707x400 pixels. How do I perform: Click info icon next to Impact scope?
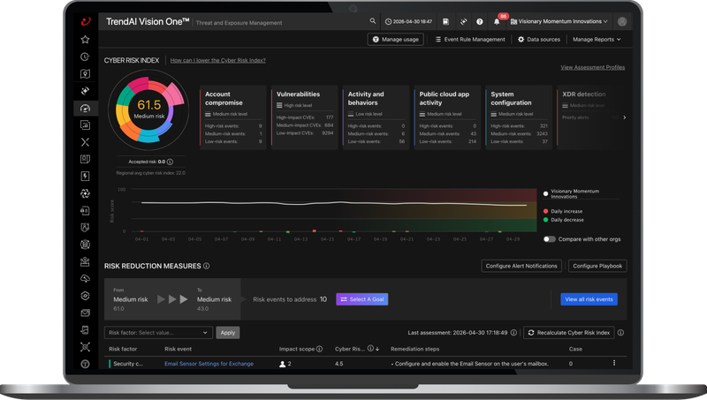pos(319,349)
